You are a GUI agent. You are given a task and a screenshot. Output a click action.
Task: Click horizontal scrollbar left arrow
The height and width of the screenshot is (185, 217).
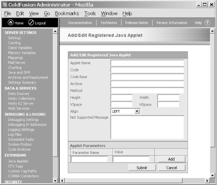pos(62,180)
